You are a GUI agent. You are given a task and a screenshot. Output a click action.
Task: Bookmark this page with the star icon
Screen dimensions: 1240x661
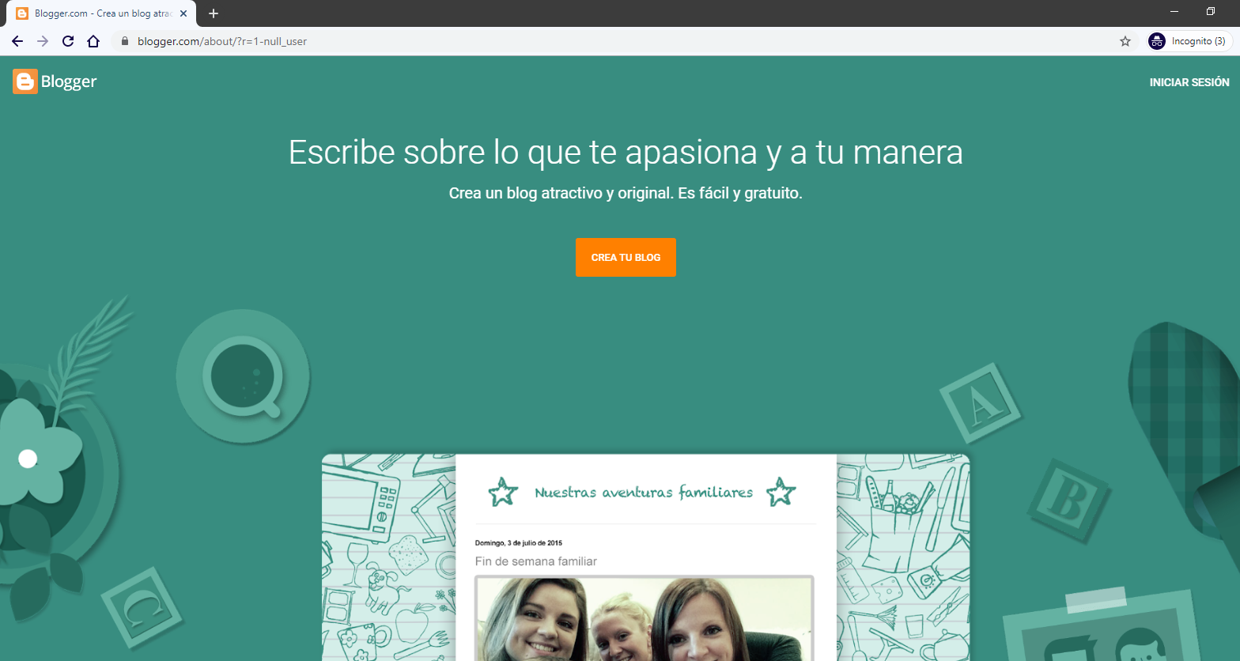[x=1125, y=41]
